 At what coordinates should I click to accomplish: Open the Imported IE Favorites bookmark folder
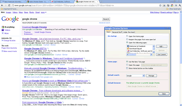tap(10, 9)
